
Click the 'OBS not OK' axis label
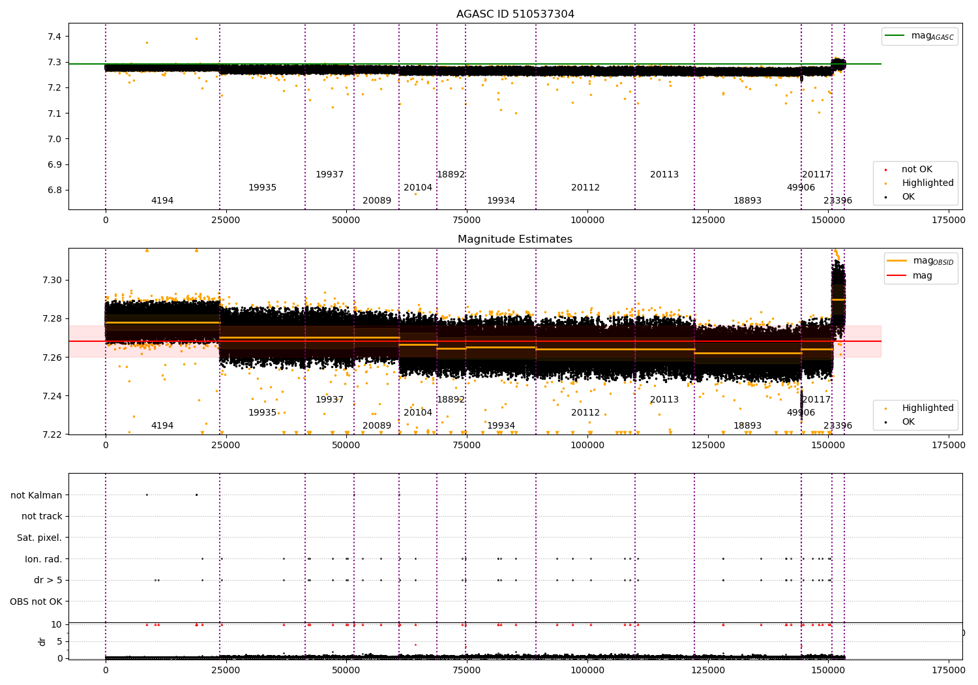tap(37, 601)
